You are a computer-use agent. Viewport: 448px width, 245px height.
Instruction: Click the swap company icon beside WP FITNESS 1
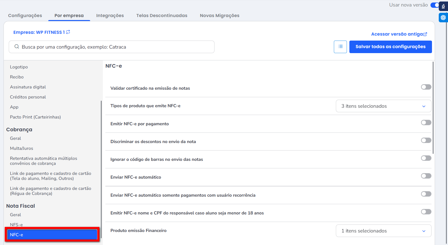click(x=68, y=32)
